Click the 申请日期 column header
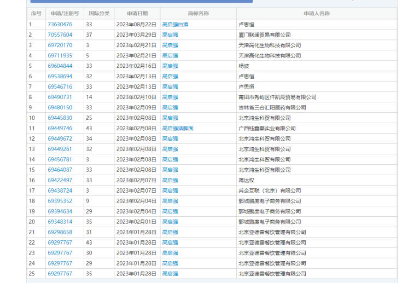 pyautogui.click(x=137, y=13)
